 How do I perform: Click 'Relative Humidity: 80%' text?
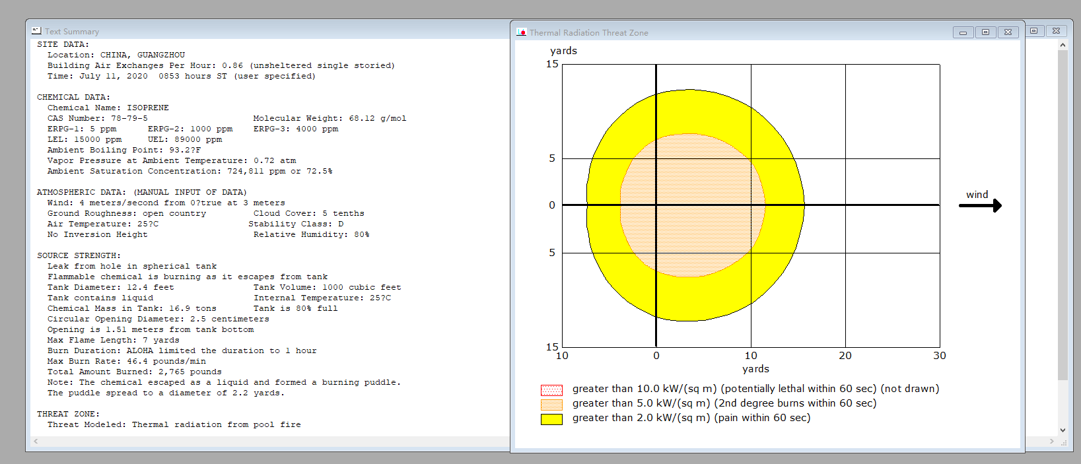(x=311, y=234)
